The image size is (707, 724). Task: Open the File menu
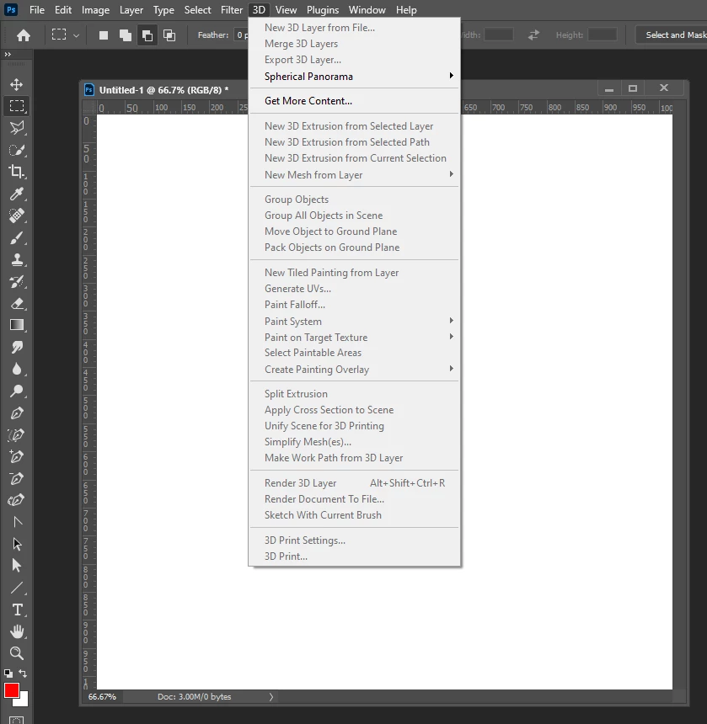click(x=37, y=10)
